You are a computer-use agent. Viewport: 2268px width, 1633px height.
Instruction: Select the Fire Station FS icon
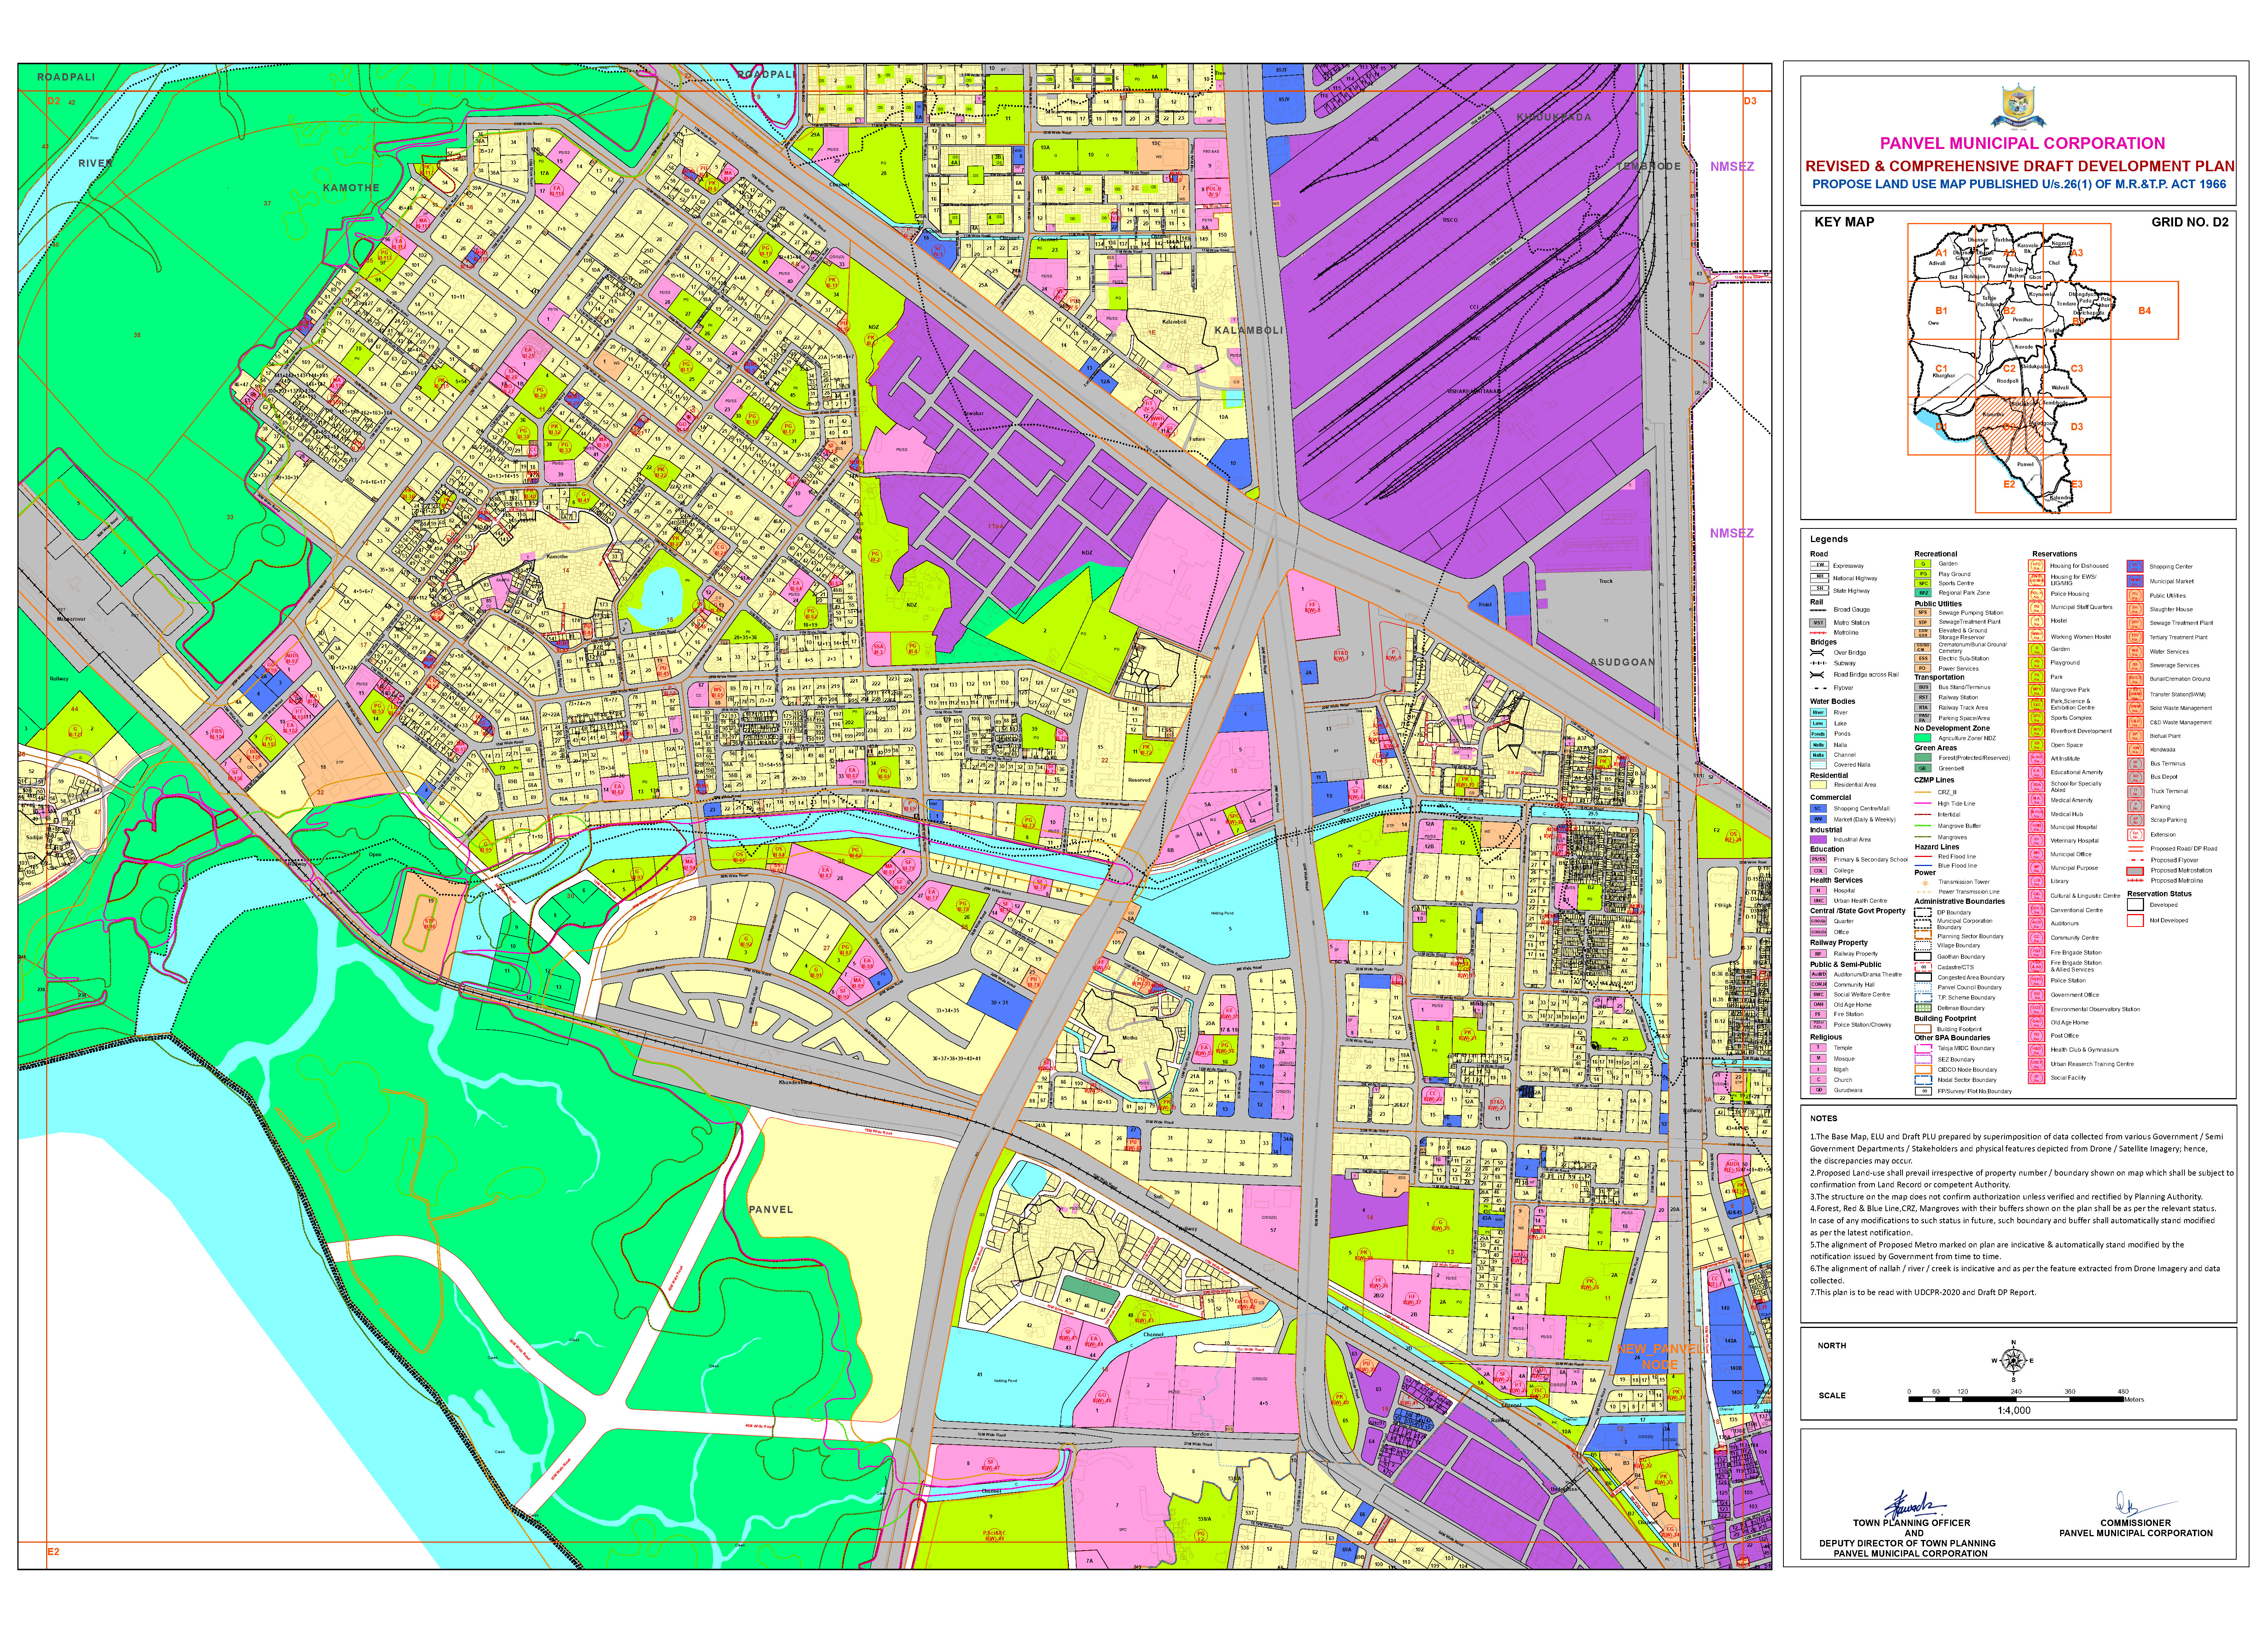click(x=1819, y=1014)
